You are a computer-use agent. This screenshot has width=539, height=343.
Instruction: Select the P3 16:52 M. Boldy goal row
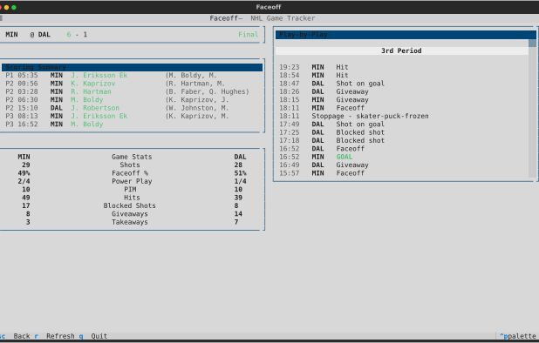(133, 124)
